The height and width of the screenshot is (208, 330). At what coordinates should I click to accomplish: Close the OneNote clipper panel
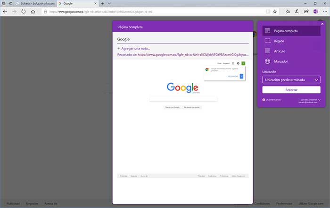click(x=322, y=24)
